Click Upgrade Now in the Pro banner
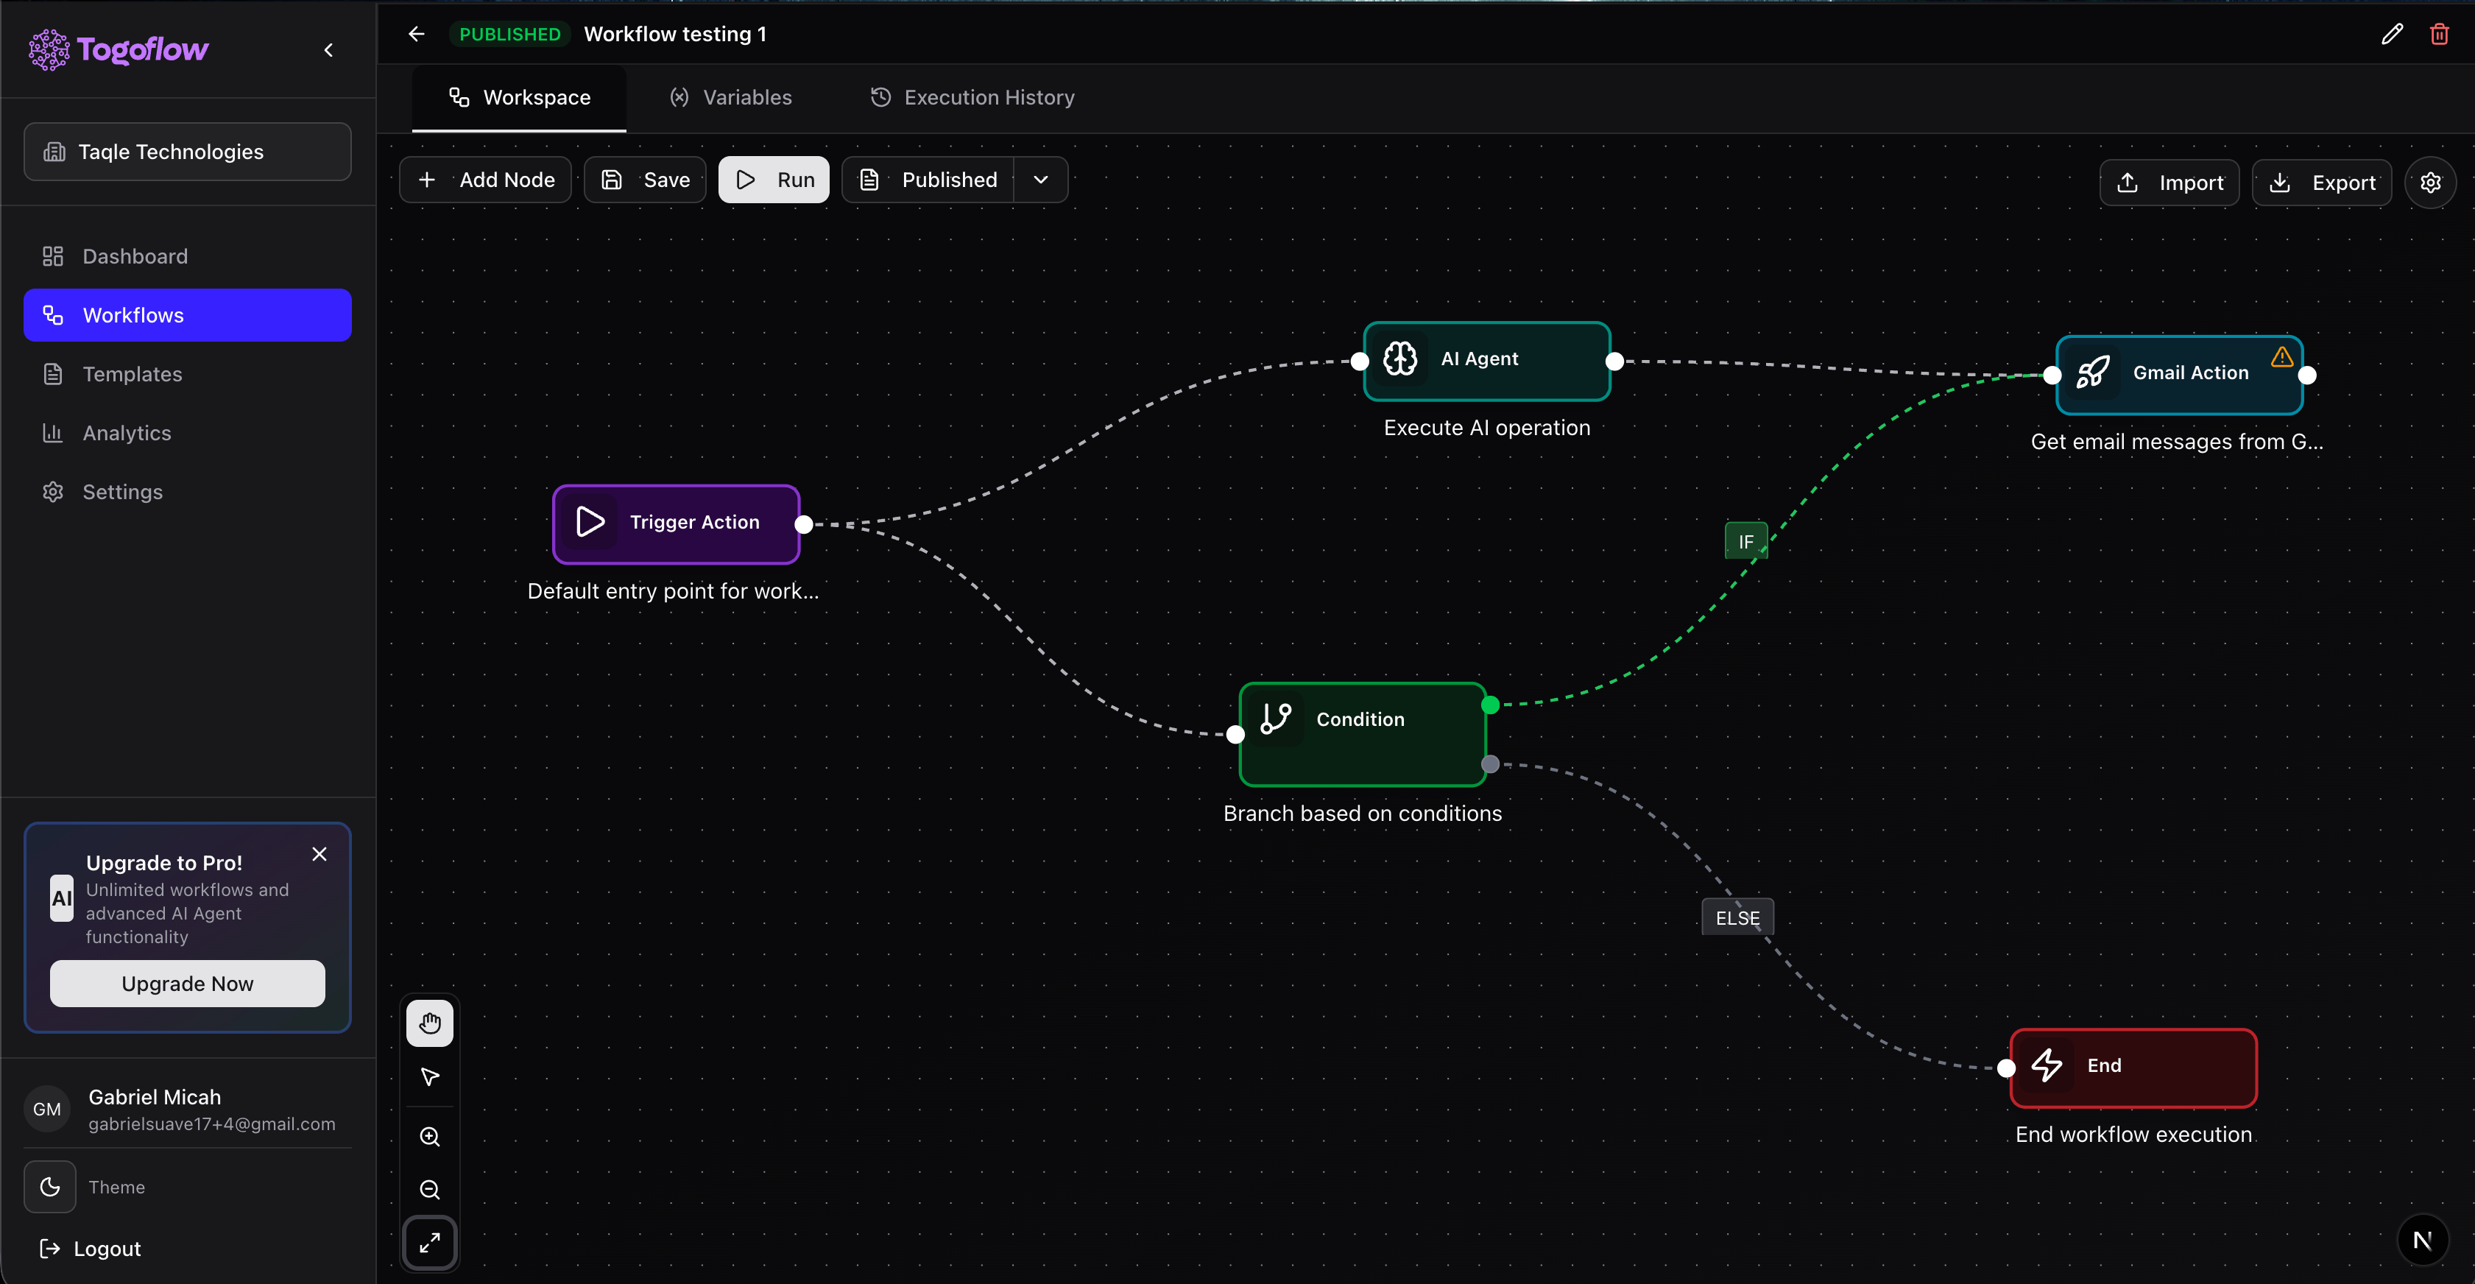The image size is (2475, 1284). coord(186,983)
